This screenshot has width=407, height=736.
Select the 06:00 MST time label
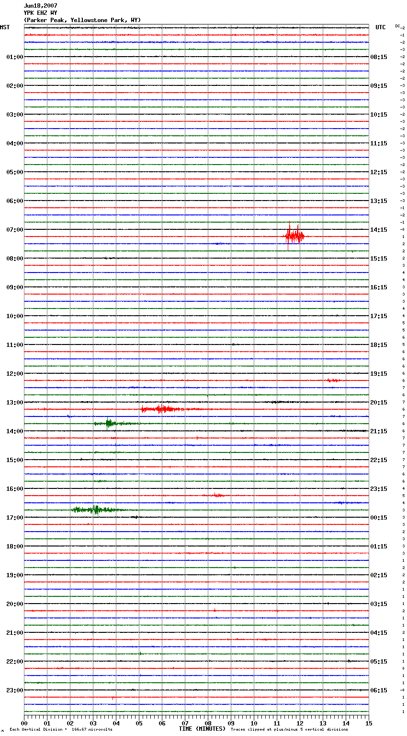pos(15,201)
